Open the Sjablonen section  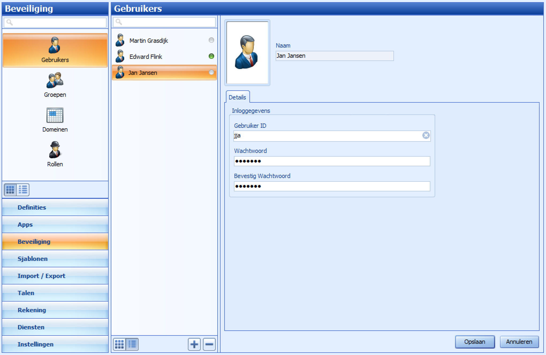point(55,259)
